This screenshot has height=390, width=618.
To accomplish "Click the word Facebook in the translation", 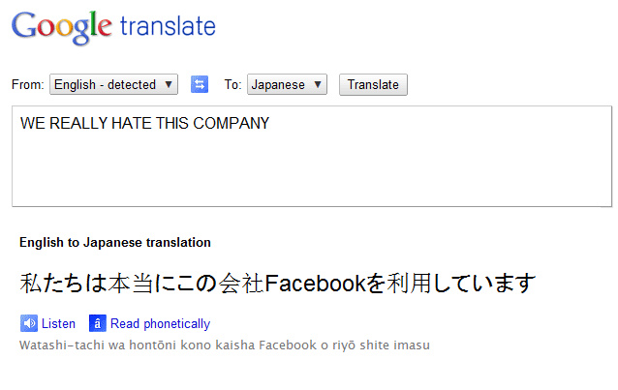I will coord(316,284).
